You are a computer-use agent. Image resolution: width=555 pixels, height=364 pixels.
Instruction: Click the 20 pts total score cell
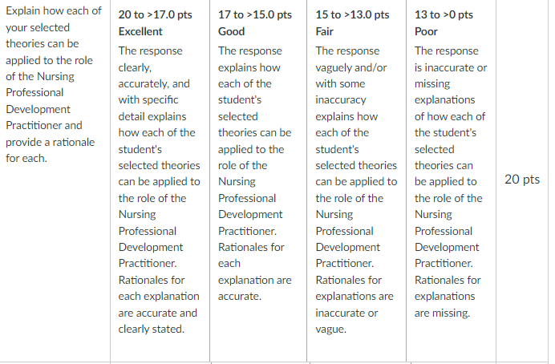522,180
